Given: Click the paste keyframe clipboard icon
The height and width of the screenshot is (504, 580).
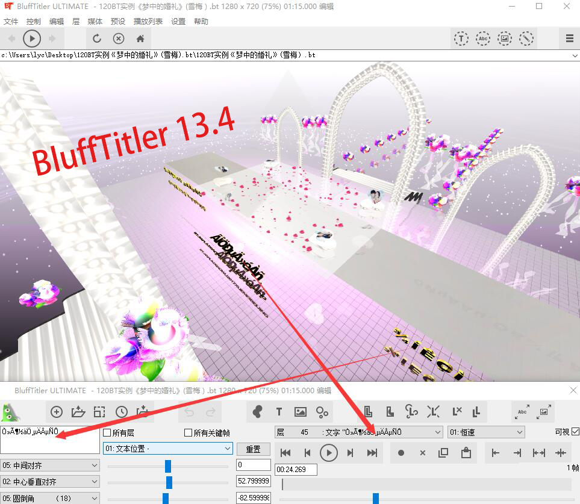Looking at the screenshot, I should [466, 453].
